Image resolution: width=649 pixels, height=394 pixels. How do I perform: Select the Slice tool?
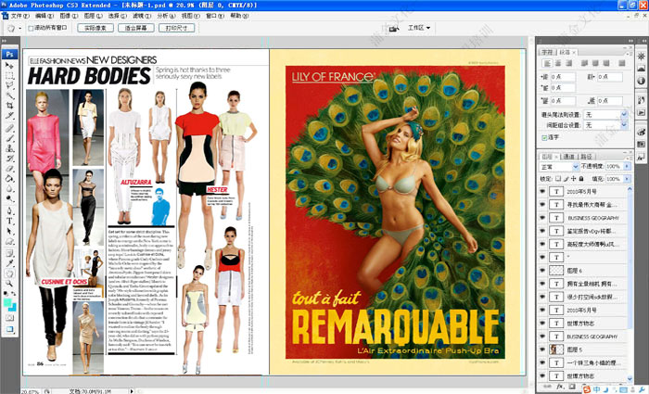pos(9,116)
